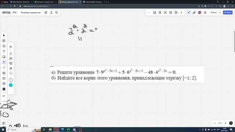Reload the page in browser
The height and width of the screenshot is (132, 235).
click(x=11, y=6)
